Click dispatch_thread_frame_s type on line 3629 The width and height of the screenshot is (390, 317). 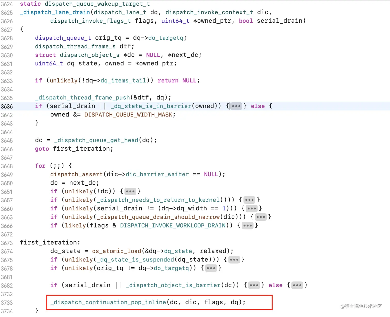[75, 46]
